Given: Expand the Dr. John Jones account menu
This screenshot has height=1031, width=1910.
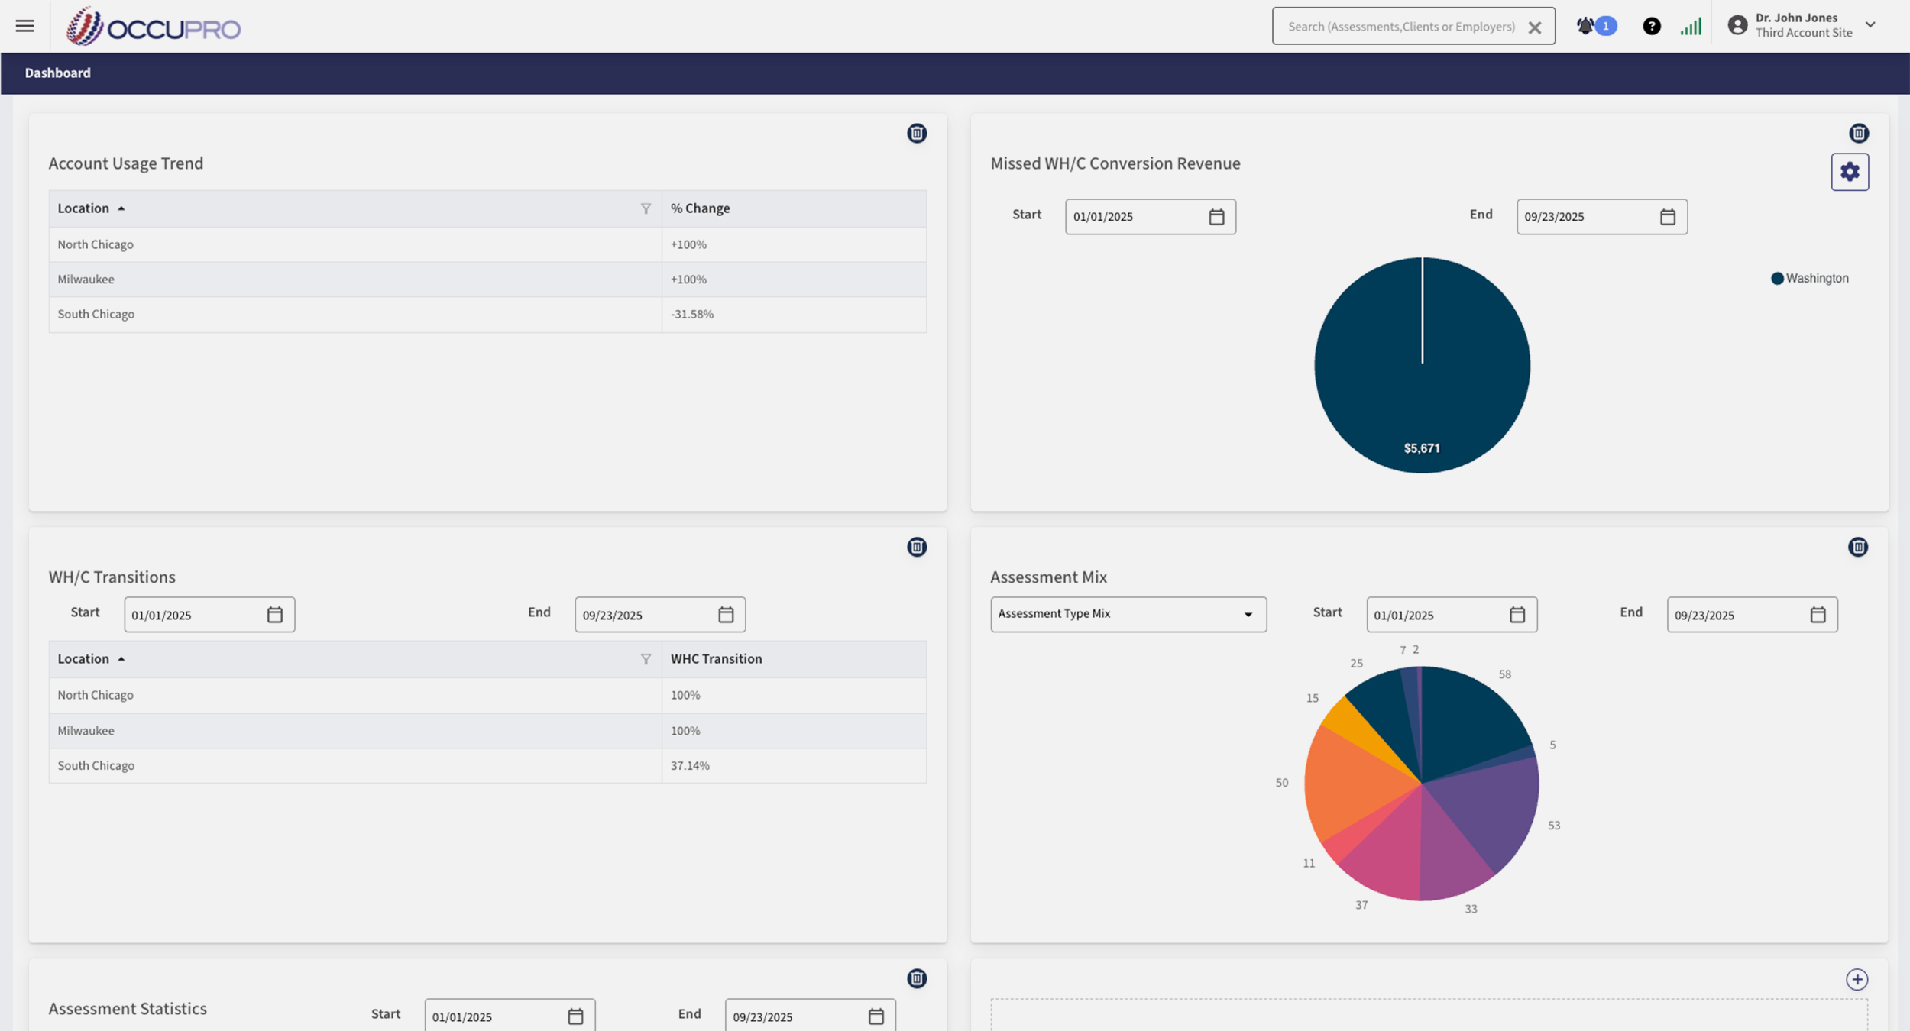Looking at the screenshot, I should click(x=1870, y=24).
